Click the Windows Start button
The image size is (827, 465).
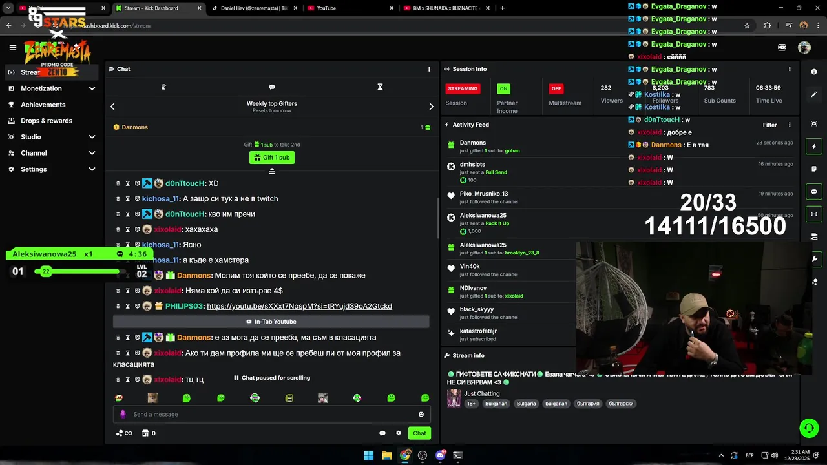point(368,455)
